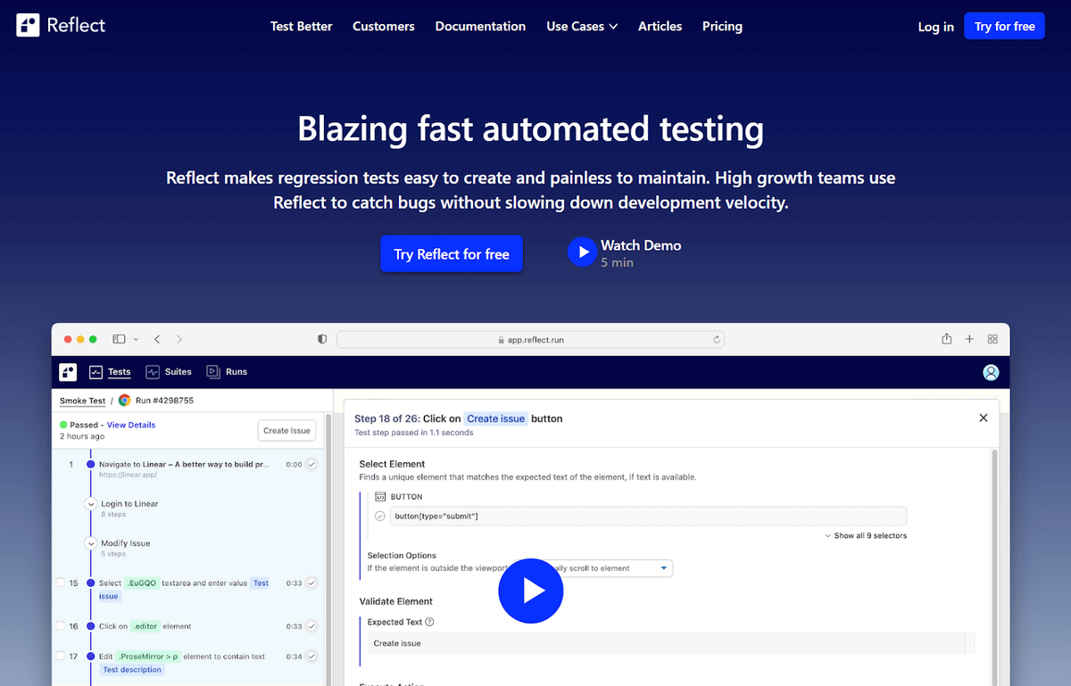Go forward with browser forward arrow
1071x686 pixels.
coord(179,339)
